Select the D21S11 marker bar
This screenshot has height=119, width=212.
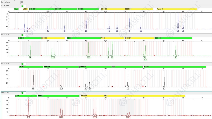(84, 38)
